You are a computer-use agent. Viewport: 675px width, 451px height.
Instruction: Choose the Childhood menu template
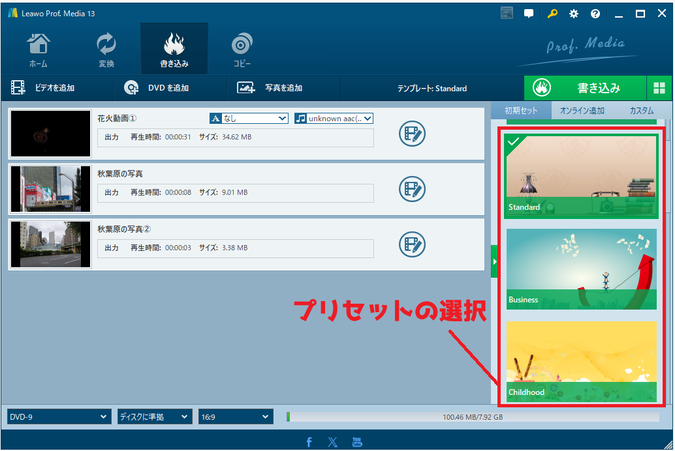click(581, 362)
